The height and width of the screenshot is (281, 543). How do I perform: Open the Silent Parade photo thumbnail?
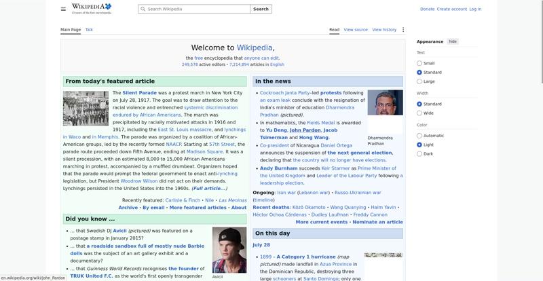tap(86, 109)
